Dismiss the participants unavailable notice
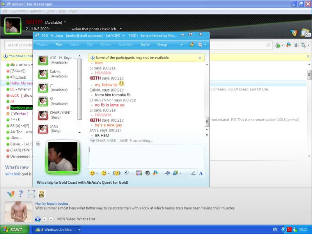The image size is (312, 234). [200, 58]
